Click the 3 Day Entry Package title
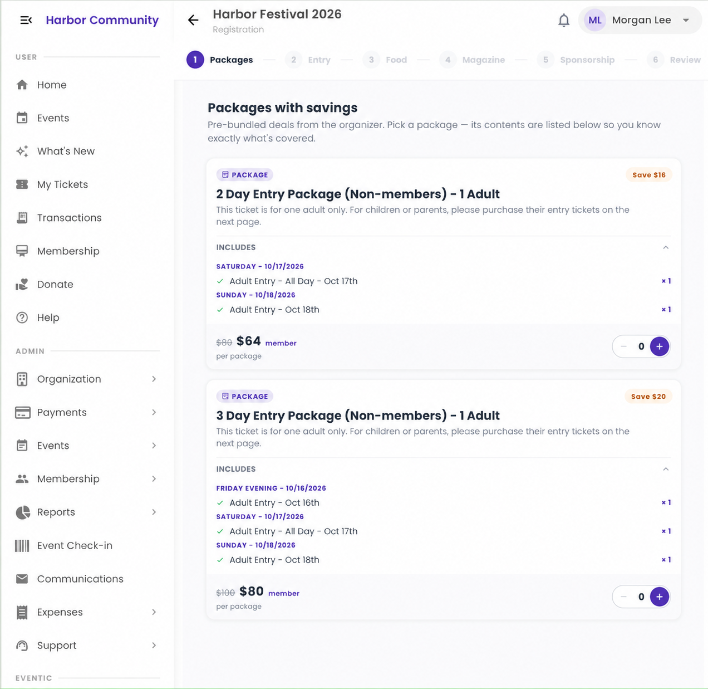The width and height of the screenshot is (708, 689). tap(358, 416)
